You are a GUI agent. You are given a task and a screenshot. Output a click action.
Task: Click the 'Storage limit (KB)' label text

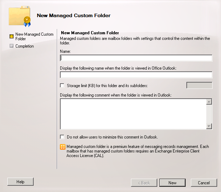coord(107,86)
